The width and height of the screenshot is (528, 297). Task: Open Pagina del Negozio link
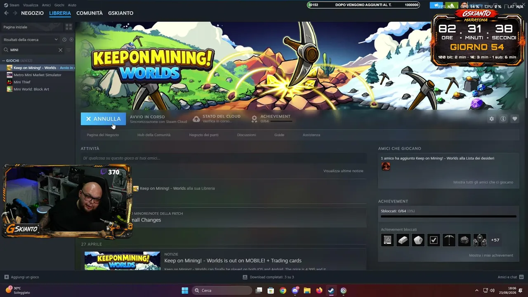coord(103,135)
